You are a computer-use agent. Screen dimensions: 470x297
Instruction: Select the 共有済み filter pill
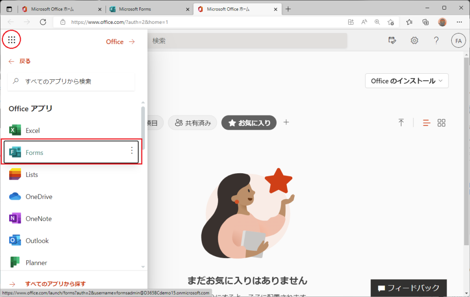point(192,123)
